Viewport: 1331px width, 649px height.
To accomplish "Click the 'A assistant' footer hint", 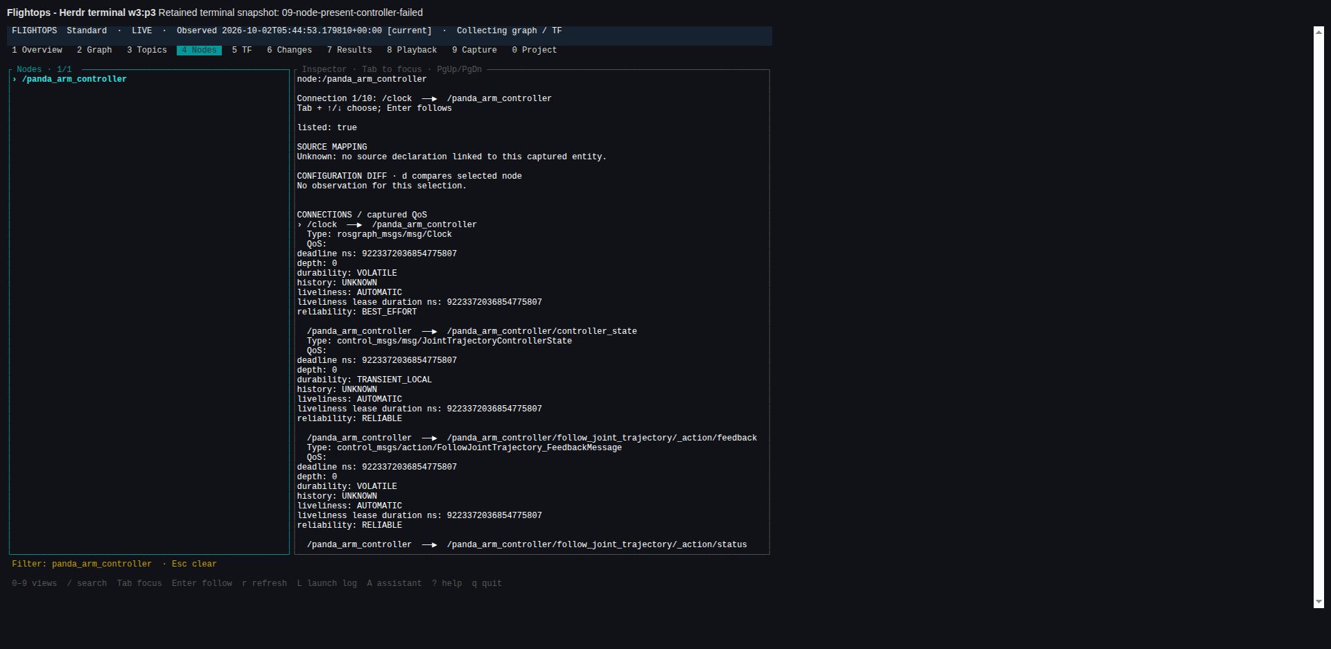I will click(x=394, y=583).
